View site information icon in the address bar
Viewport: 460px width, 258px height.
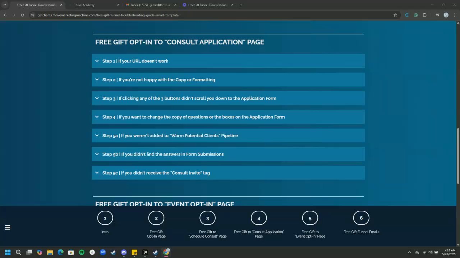point(33,15)
